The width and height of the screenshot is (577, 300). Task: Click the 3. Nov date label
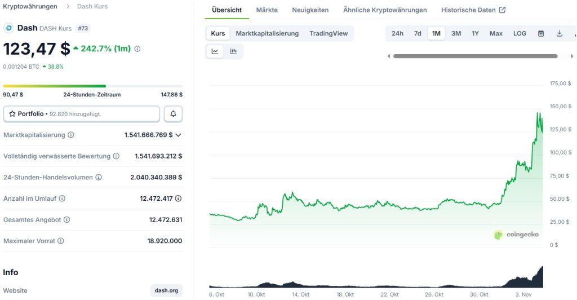click(x=523, y=294)
